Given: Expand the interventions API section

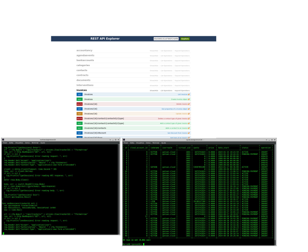Looking at the screenshot, I should pyautogui.click(x=85, y=85).
